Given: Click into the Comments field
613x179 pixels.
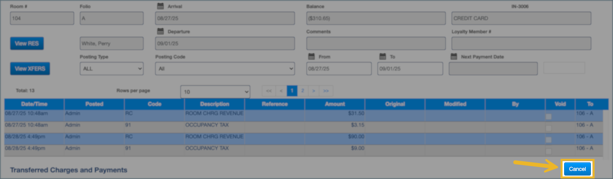Looking at the screenshot, I should (376, 43).
